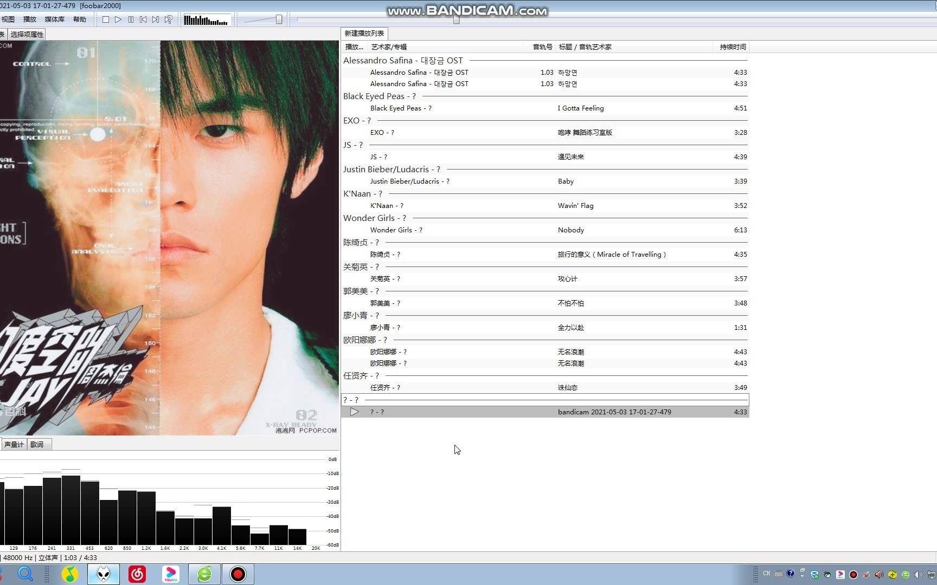Click the K'Naan - ? group header
The height and width of the screenshot is (585, 937).
click(545, 194)
